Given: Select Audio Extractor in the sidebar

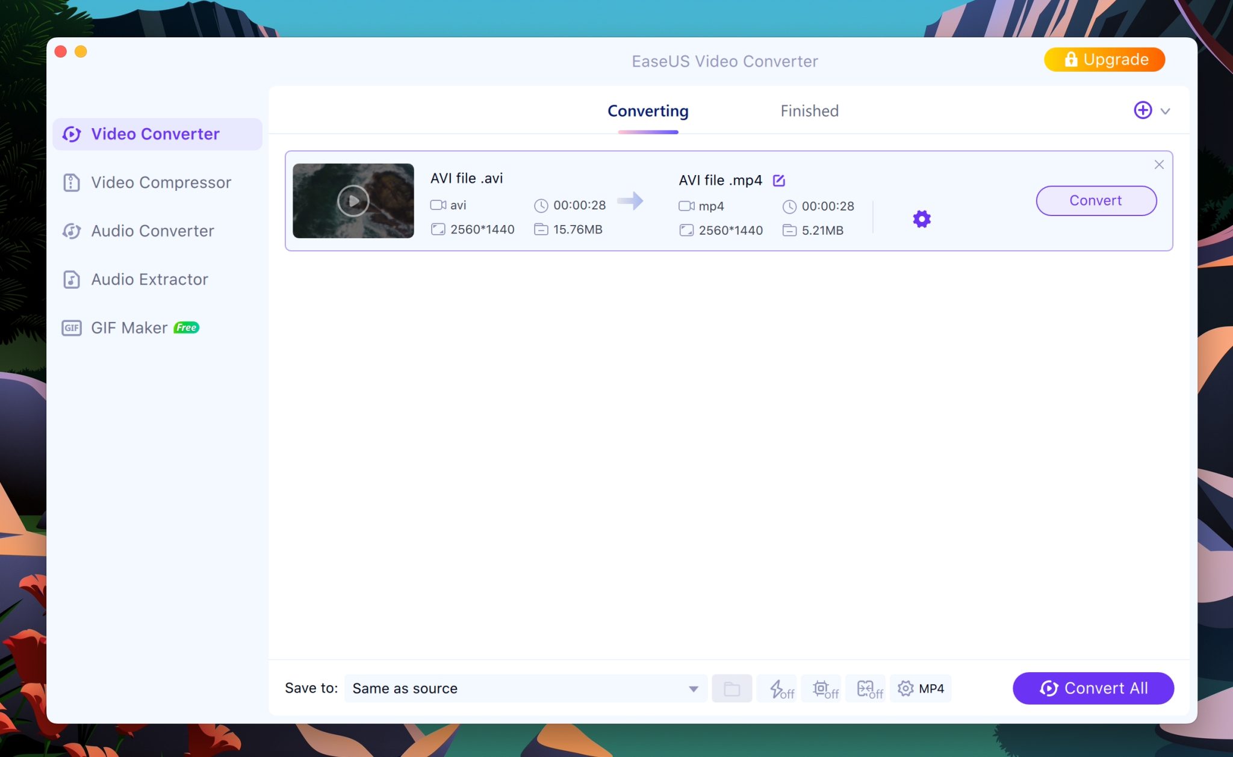Looking at the screenshot, I should tap(149, 279).
